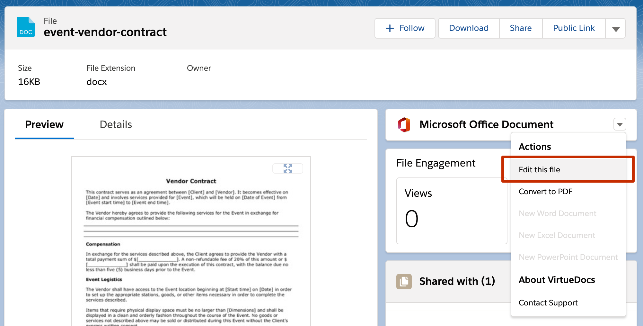
Task: Enable Follow for event-vendor-contract
Action: pos(405,28)
